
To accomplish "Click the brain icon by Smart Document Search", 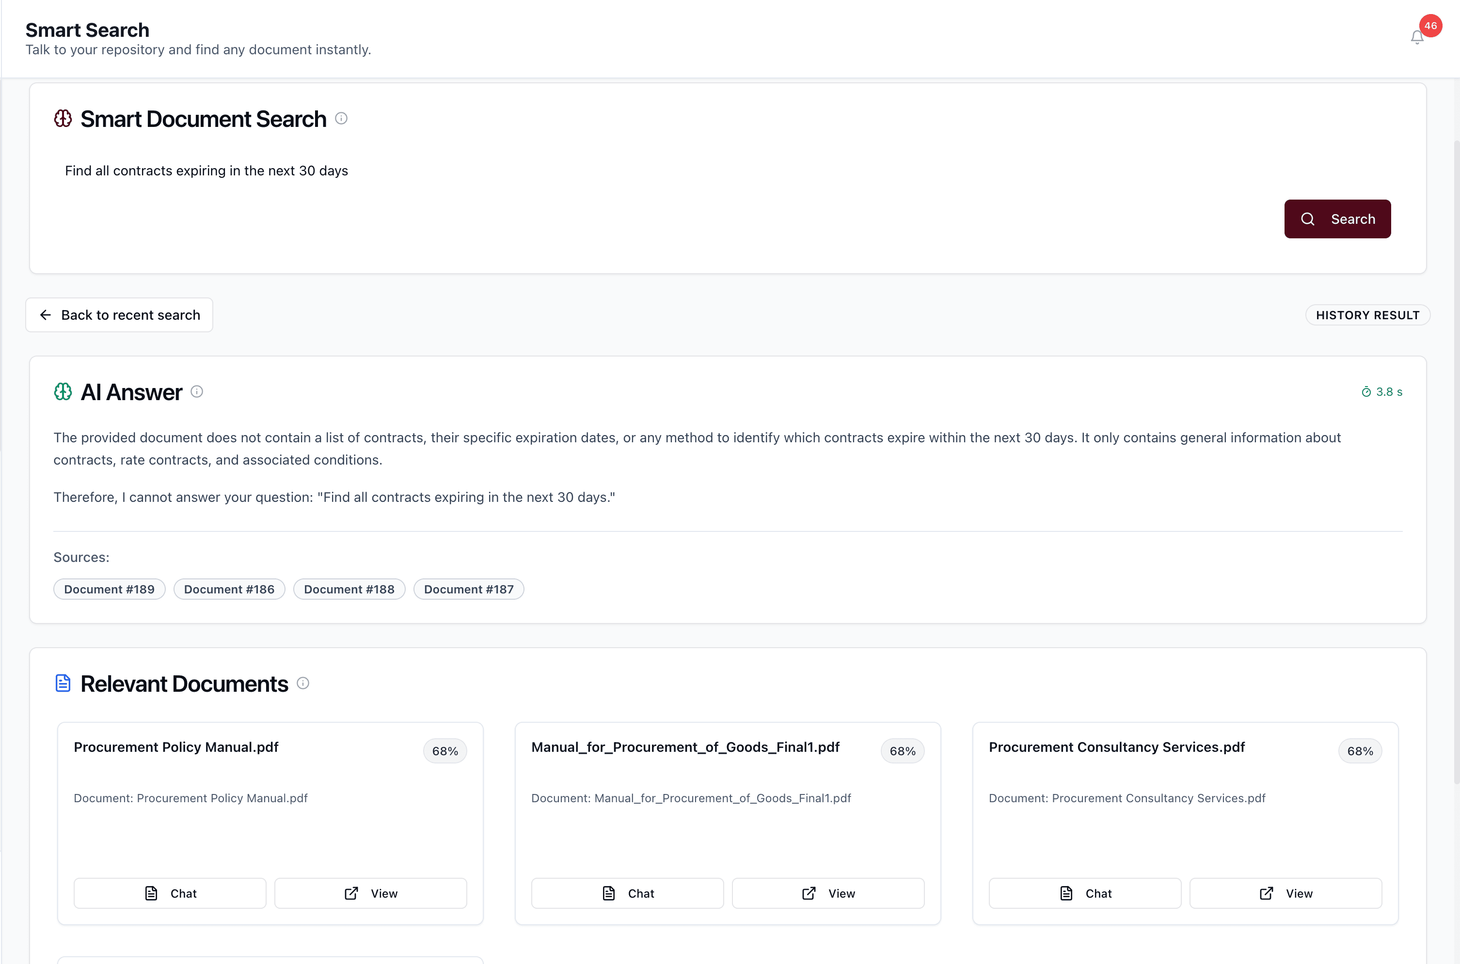I will pos(63,118).
